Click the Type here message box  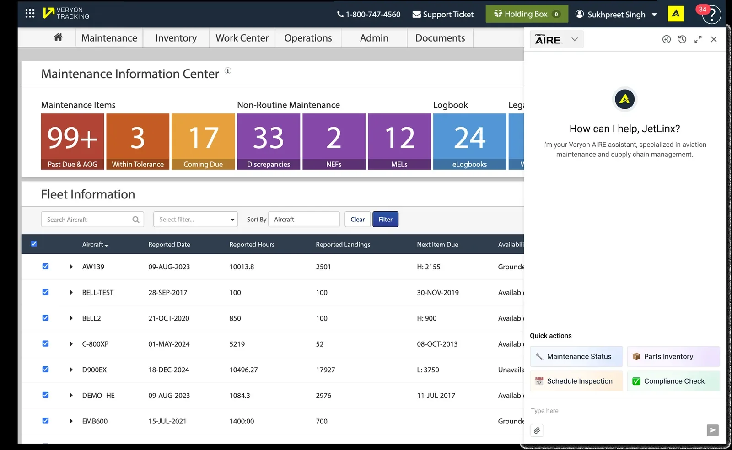(x=624, y=411)
